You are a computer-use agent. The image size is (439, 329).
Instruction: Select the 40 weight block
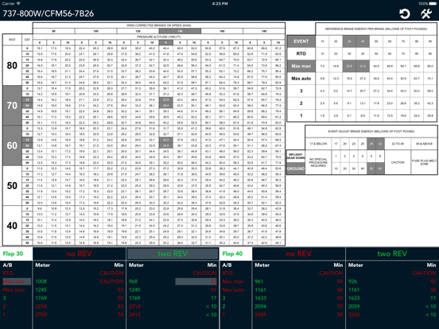coord(12,226)
